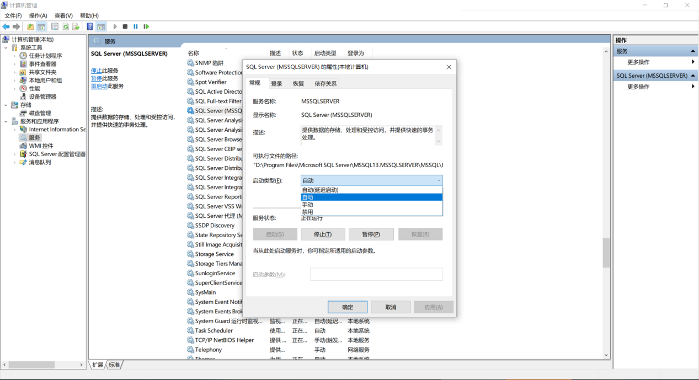
Task: Open the 操作(A) menu
Action: point(38,15)
